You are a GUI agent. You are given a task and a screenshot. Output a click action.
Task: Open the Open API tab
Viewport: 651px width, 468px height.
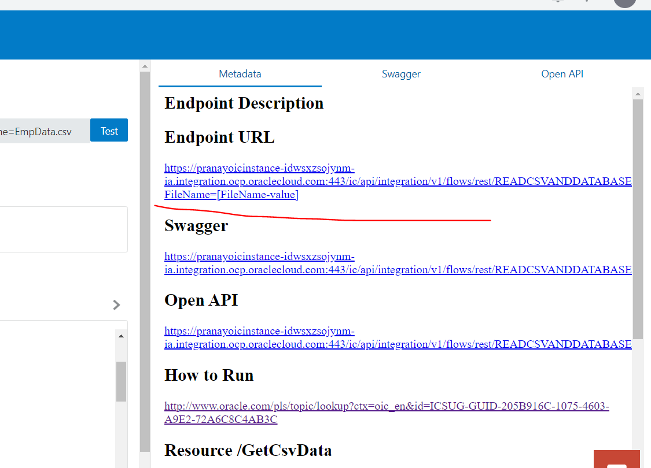[x=562, y=74]
